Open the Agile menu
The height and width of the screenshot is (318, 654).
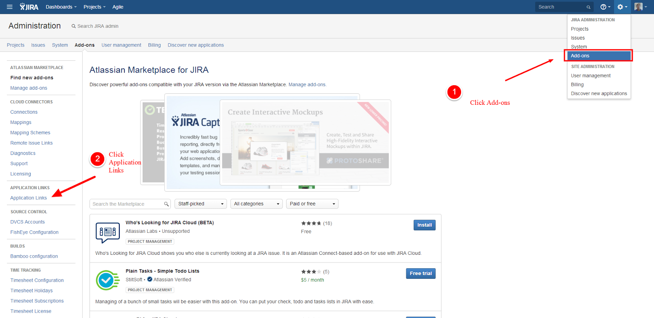[118, 7]
